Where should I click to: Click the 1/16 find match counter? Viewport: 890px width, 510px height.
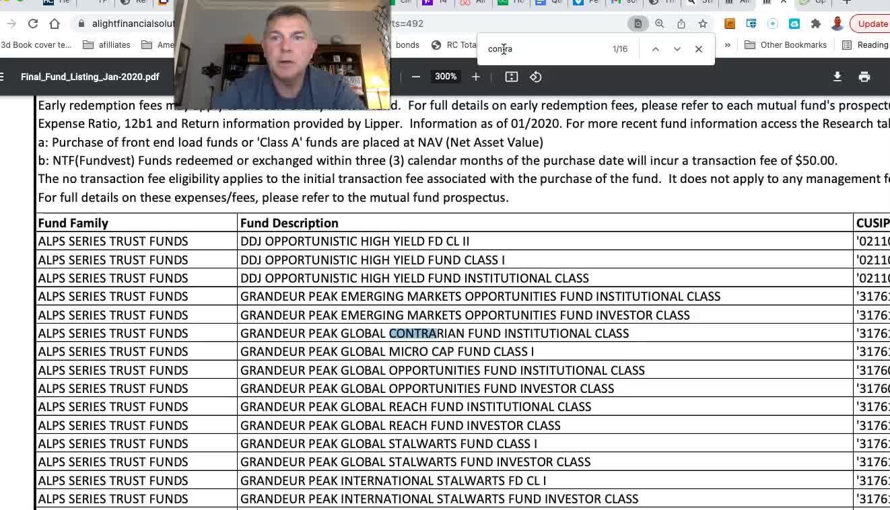(x=619, y=49)
